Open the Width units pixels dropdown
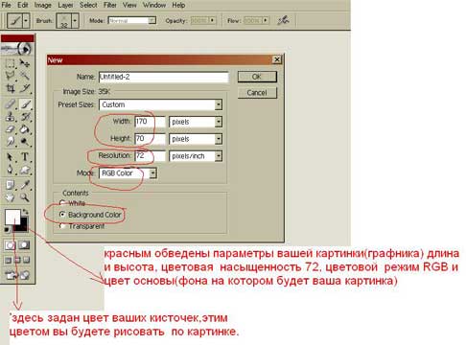 (196, 122)
